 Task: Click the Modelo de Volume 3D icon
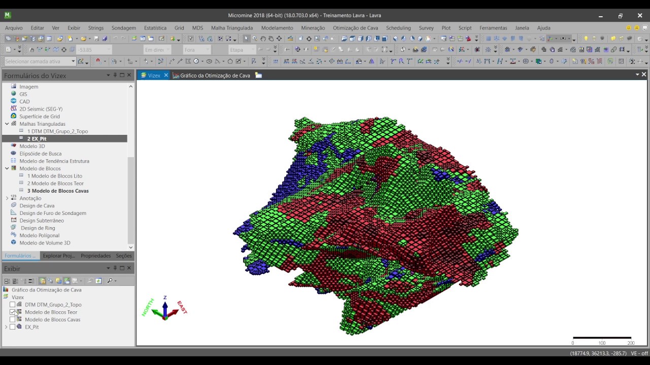coord(14,242)
